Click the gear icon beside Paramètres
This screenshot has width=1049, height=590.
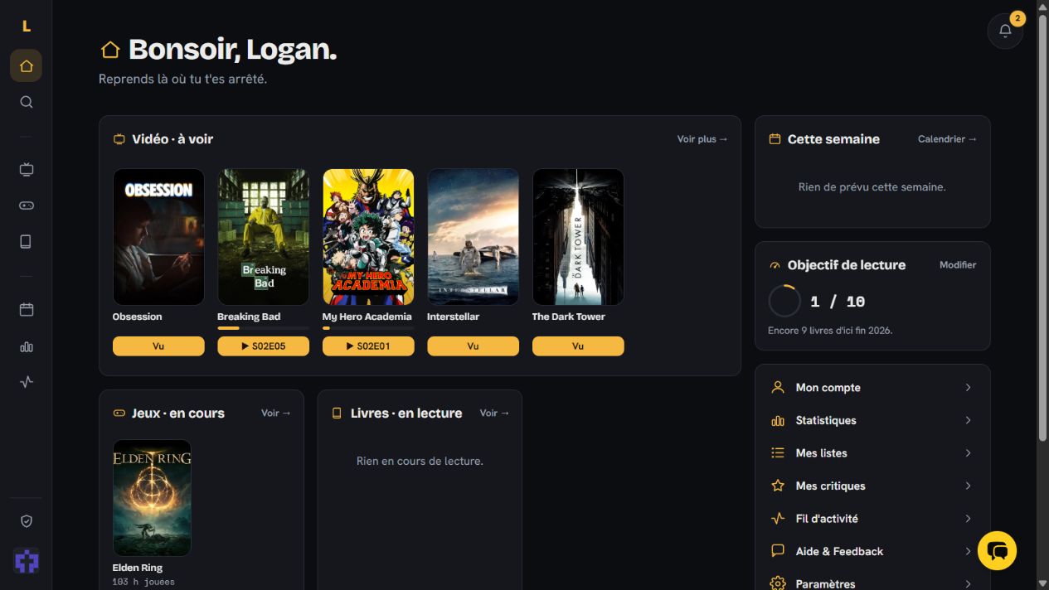[x=777, y=583]
